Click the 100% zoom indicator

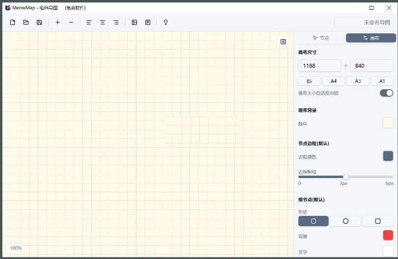(x=16, y=248)
